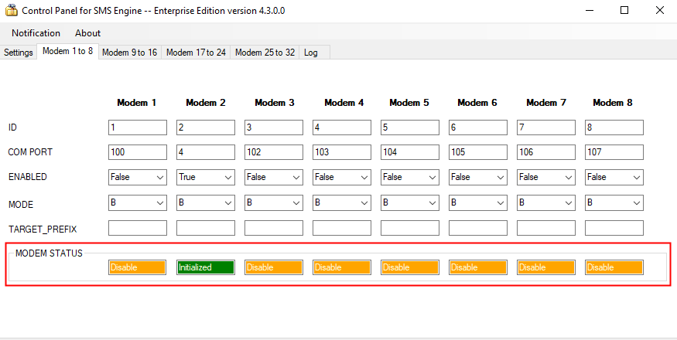Click the COM PORT field of Modem 2
This screenshot has width=677, height=340.
[x=205, y=152]
